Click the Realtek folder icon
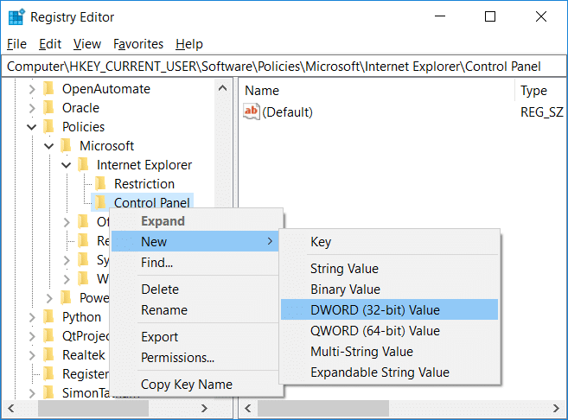The image size is (568, 420). tap(49, 355)
